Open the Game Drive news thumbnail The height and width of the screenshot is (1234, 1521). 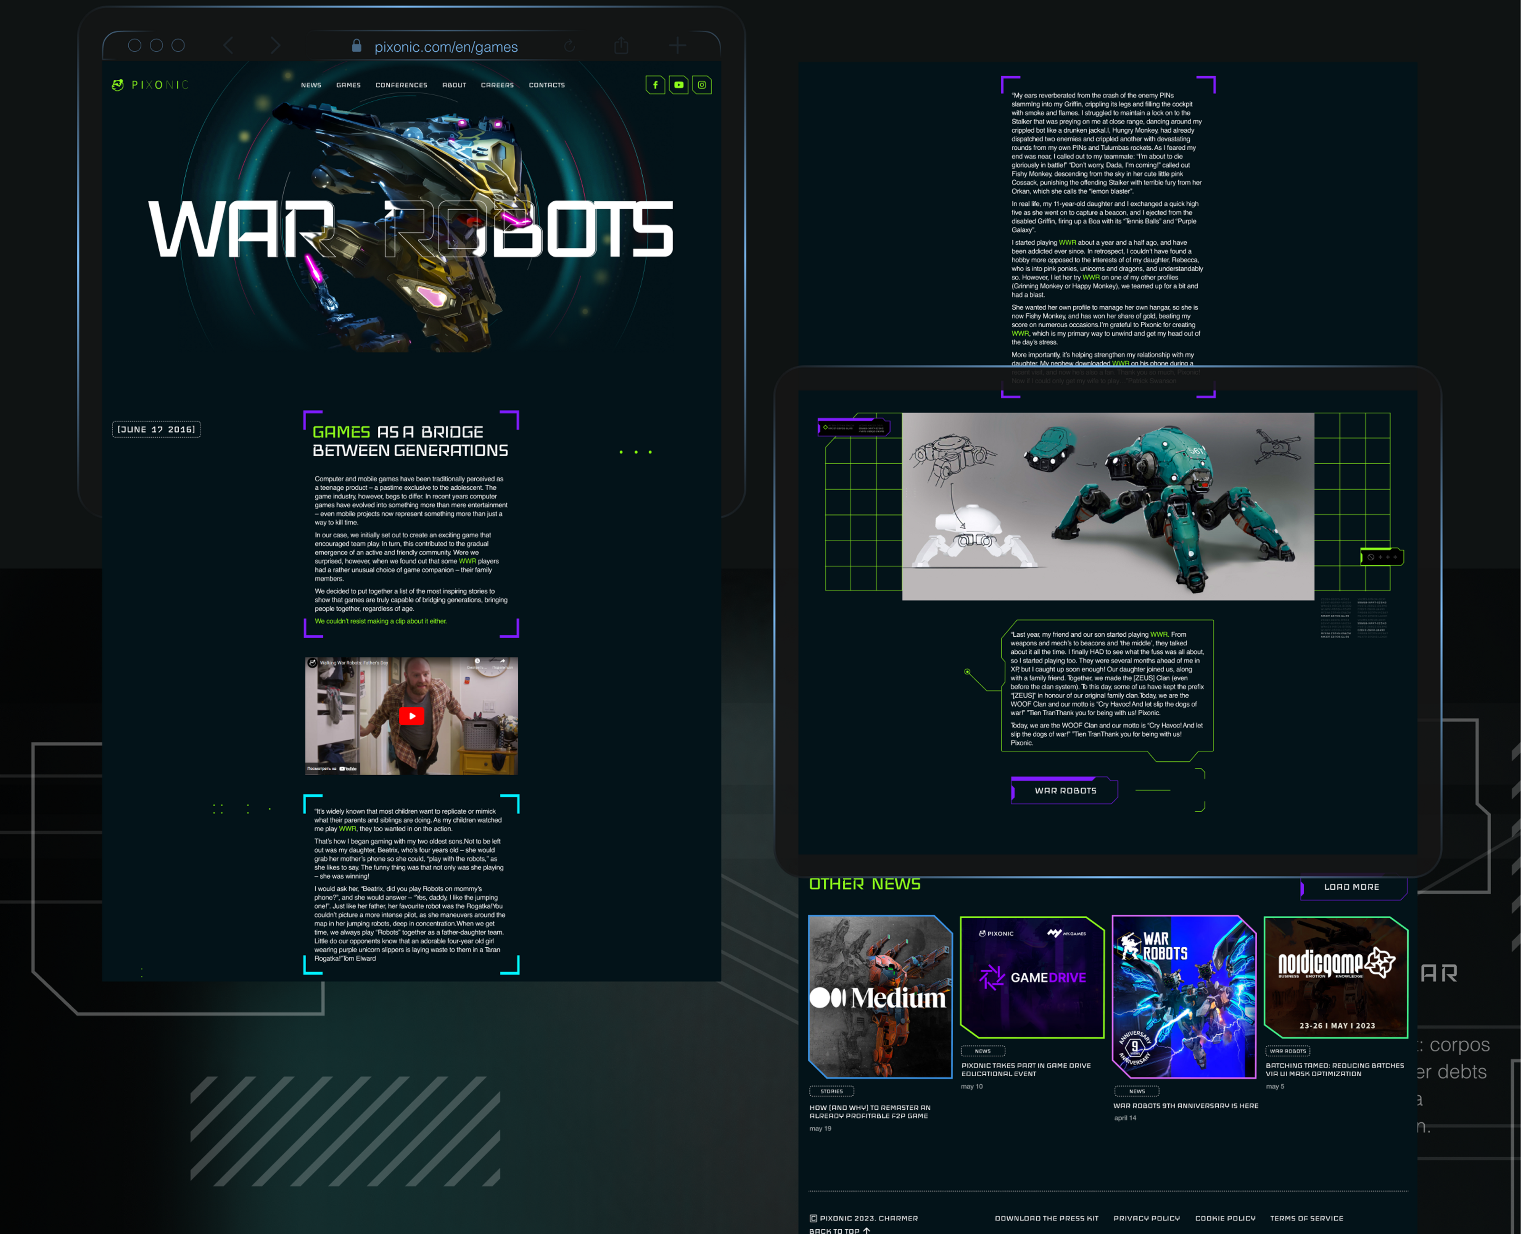pos(1031,977)
